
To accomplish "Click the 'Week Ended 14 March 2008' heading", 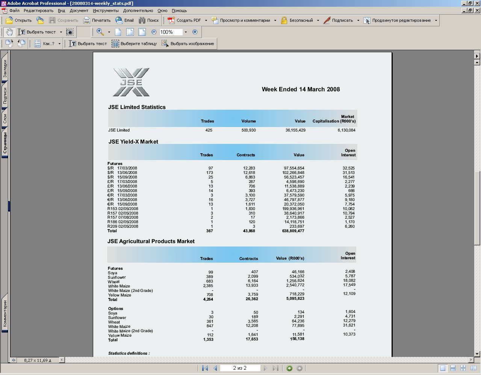I will [x=301, y=89].
